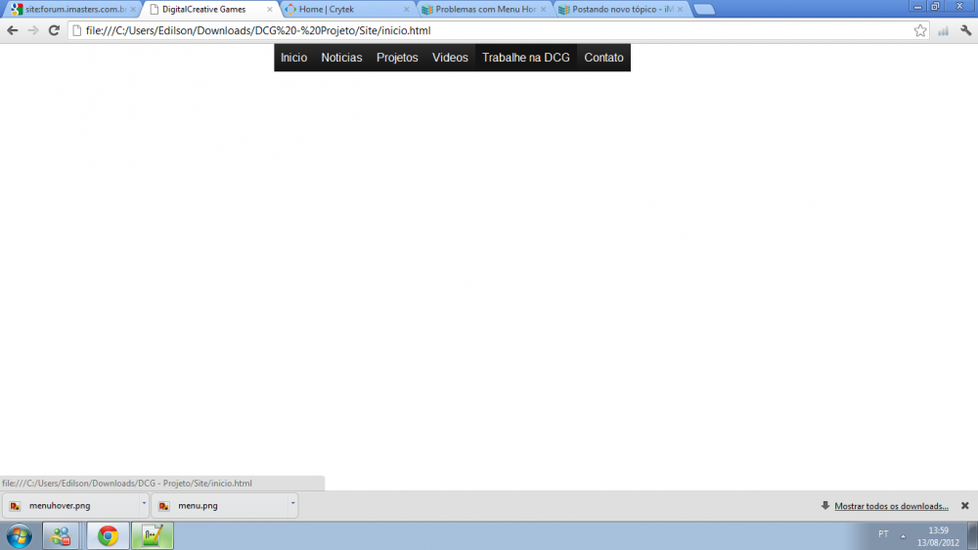Click the Mostrar todos os downloads link
Viewport: 978px width, 550px height.
point(891,506)
